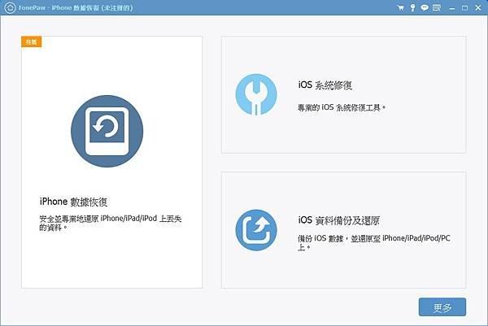The height and width of the screenshot is (326, 488).
Task: Click the key register icon
Action: 412,8
